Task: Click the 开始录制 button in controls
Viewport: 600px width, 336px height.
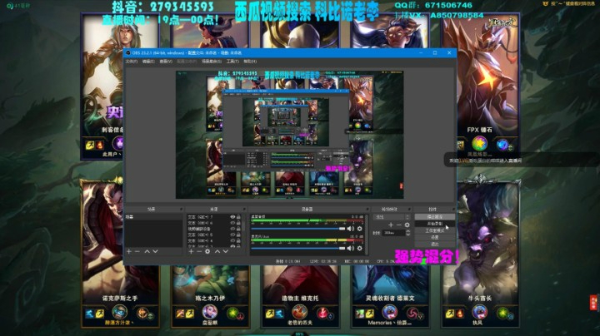Action: (435, 224)
